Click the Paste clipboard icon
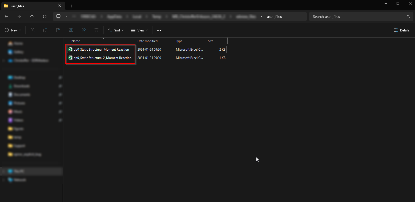This screenshot has width=415, height=202. (58, 30)
